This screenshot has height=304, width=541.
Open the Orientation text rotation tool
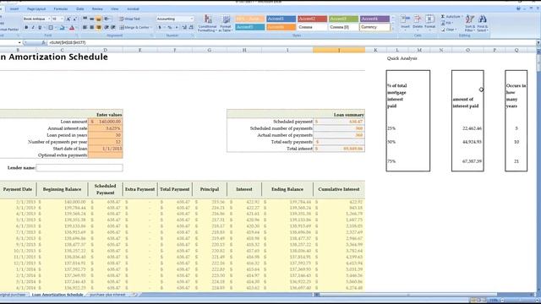pyautogui.click(x=107, y=19)
